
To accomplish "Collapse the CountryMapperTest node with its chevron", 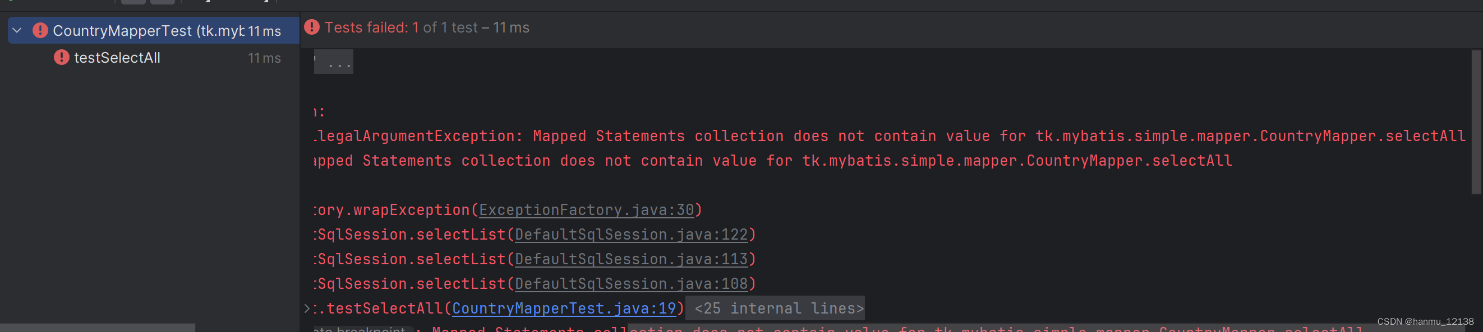I will pos(17,30).
